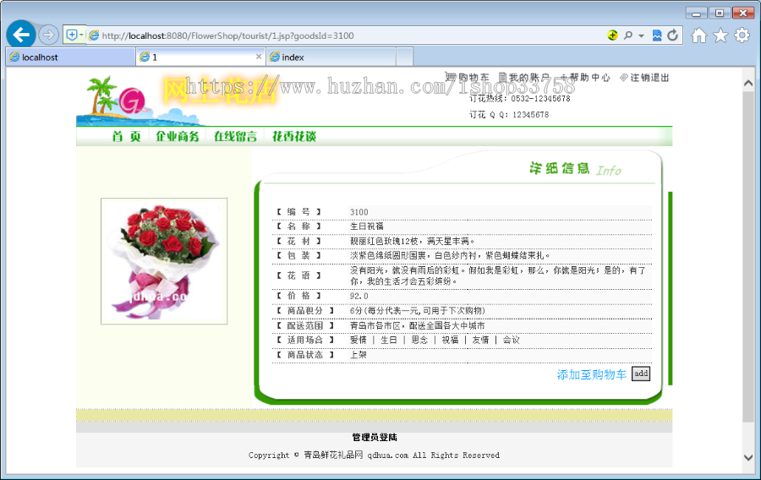Click the product name 生日祝福
Viewport: 761px width, 480px height.
[x=367, y=226]
